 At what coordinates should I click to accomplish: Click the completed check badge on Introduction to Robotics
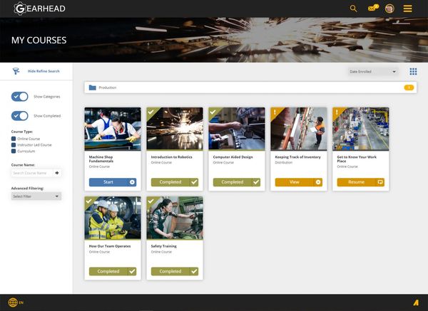(151, 112)
